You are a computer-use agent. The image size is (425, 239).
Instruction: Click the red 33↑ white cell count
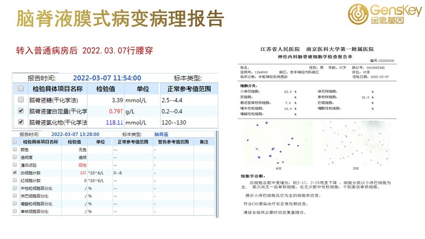(x=83, y=173)
